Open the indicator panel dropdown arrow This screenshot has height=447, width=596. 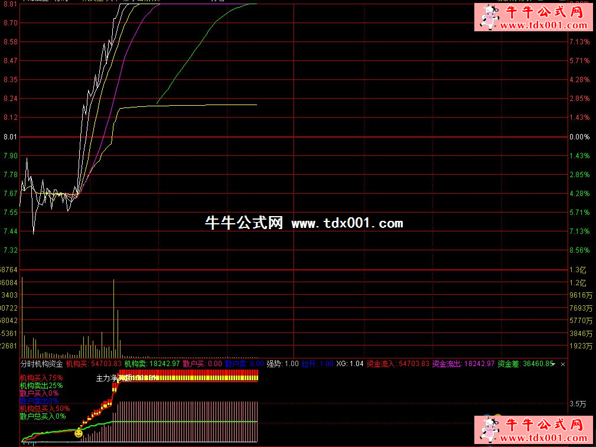553,364
